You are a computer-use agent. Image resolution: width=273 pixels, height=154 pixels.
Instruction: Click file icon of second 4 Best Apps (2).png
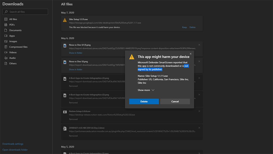tap(65, 95)
